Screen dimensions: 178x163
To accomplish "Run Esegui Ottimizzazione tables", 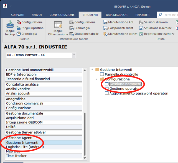I will 58,28.
